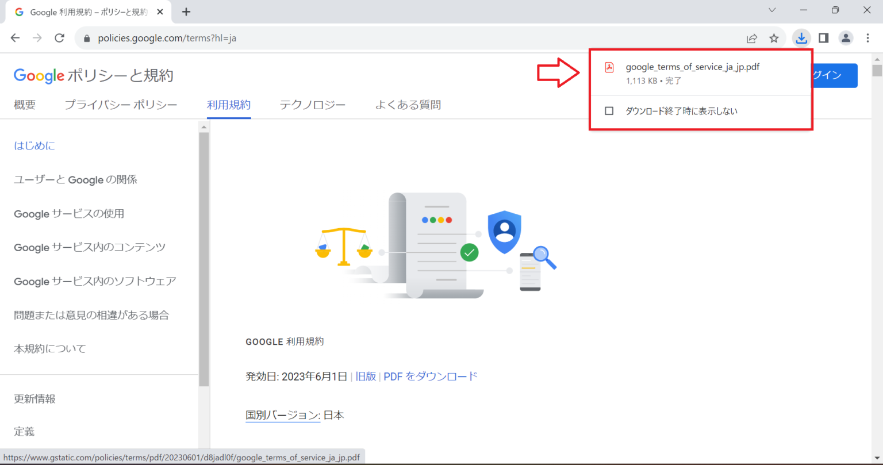Open the 国別バージョン selector
The height and width of the screenshot is (465, 883).
coord(282,415)
